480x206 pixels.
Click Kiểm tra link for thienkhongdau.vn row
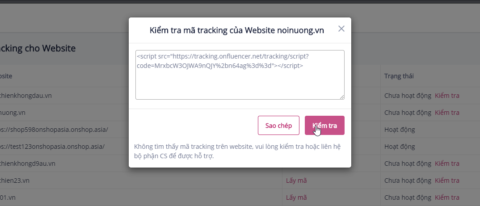click(447, 96)
